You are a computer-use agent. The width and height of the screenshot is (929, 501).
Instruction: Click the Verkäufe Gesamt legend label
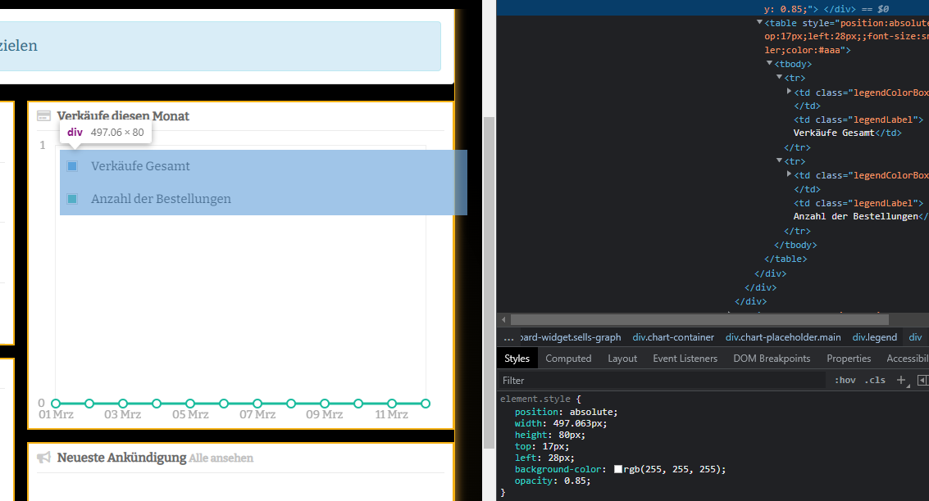[140, 166]
